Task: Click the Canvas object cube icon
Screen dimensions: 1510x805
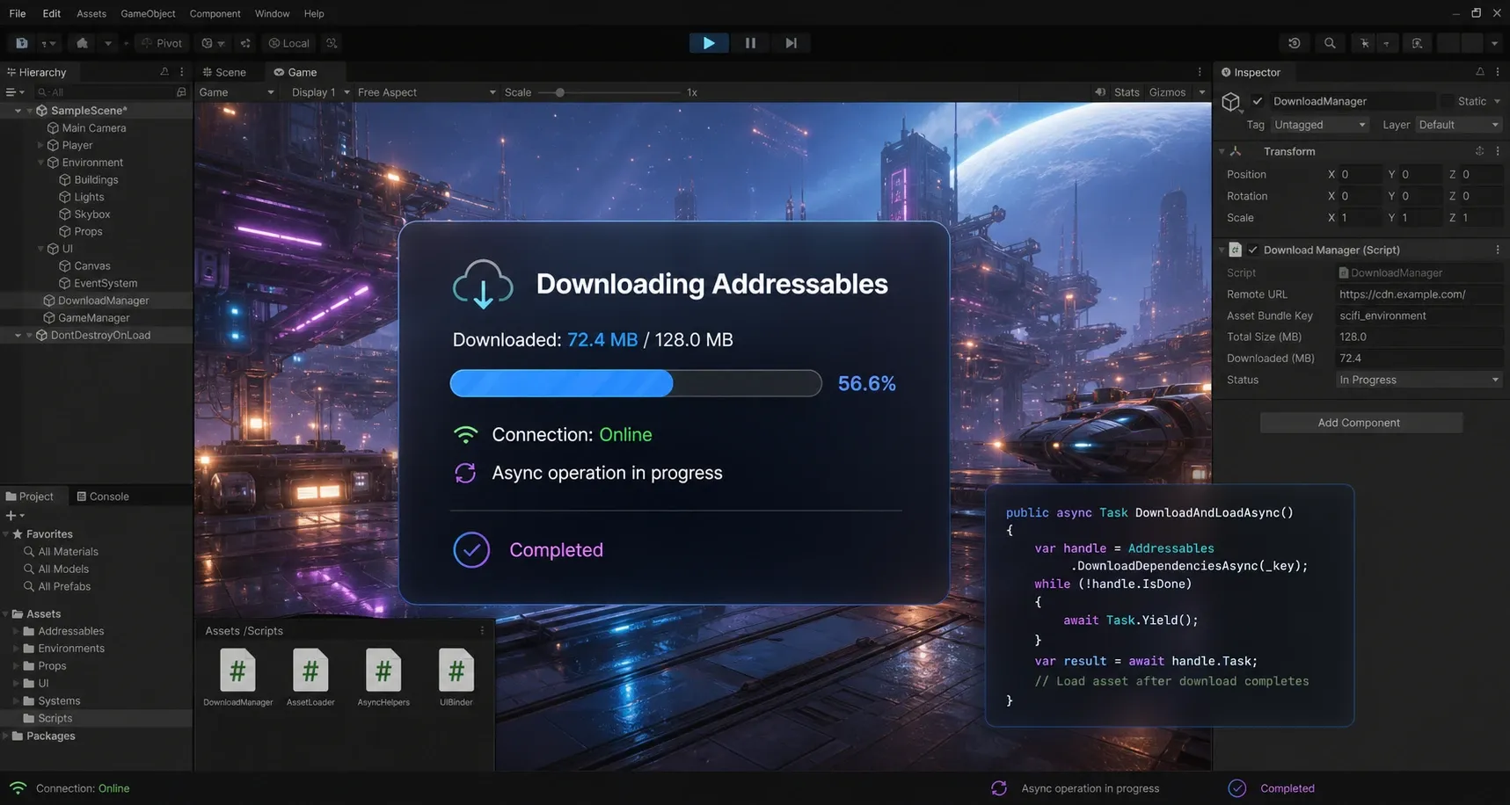Action: click(x=64, y=266)
